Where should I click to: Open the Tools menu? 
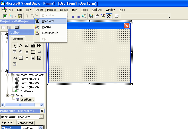pos(84,10)
